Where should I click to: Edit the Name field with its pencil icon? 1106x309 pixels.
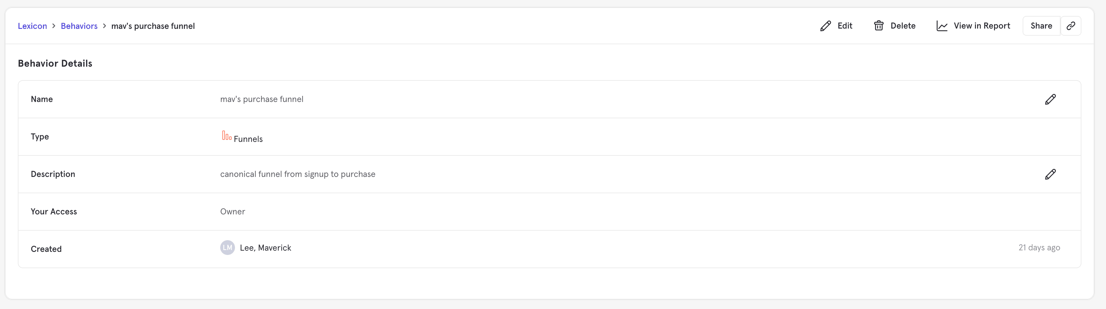coord(1050,100)
